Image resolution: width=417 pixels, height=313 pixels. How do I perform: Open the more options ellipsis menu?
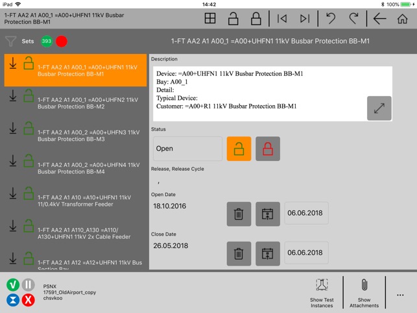[400, 295]
